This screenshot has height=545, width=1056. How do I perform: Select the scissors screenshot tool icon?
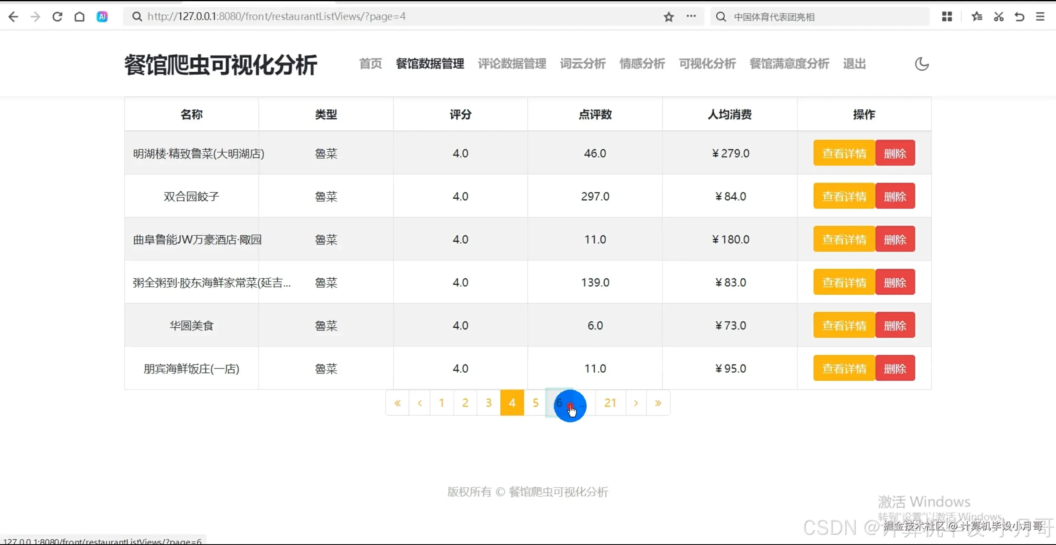(x=998, y=16)
